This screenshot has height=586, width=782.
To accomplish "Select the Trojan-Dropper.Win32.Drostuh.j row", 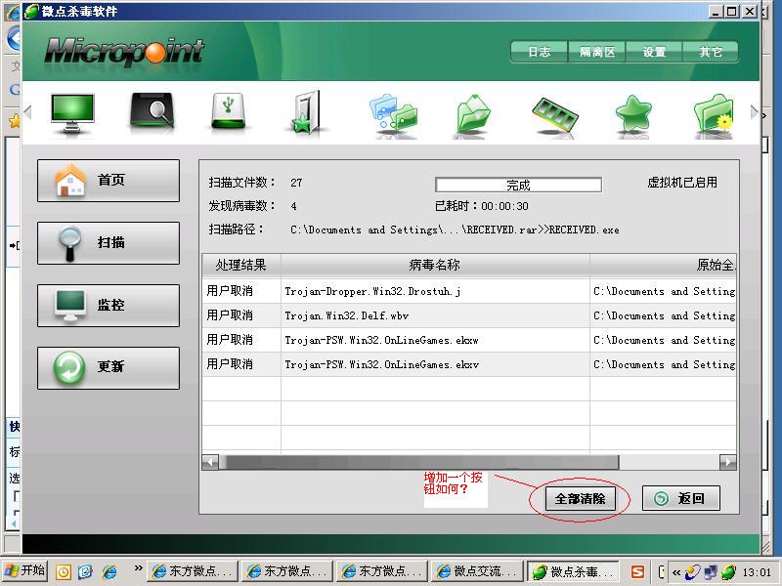I will click(x=469, y=291).
